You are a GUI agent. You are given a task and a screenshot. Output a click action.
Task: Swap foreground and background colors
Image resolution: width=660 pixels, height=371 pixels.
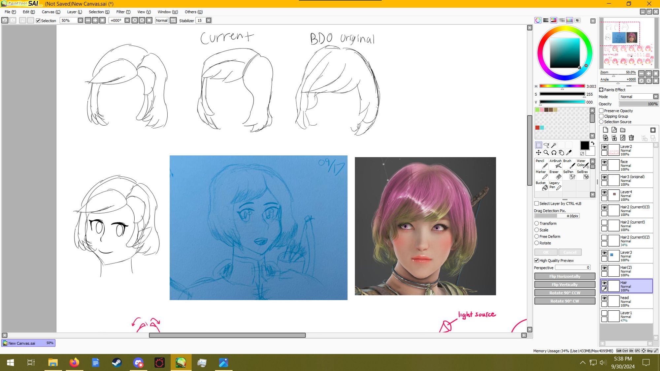593,143
